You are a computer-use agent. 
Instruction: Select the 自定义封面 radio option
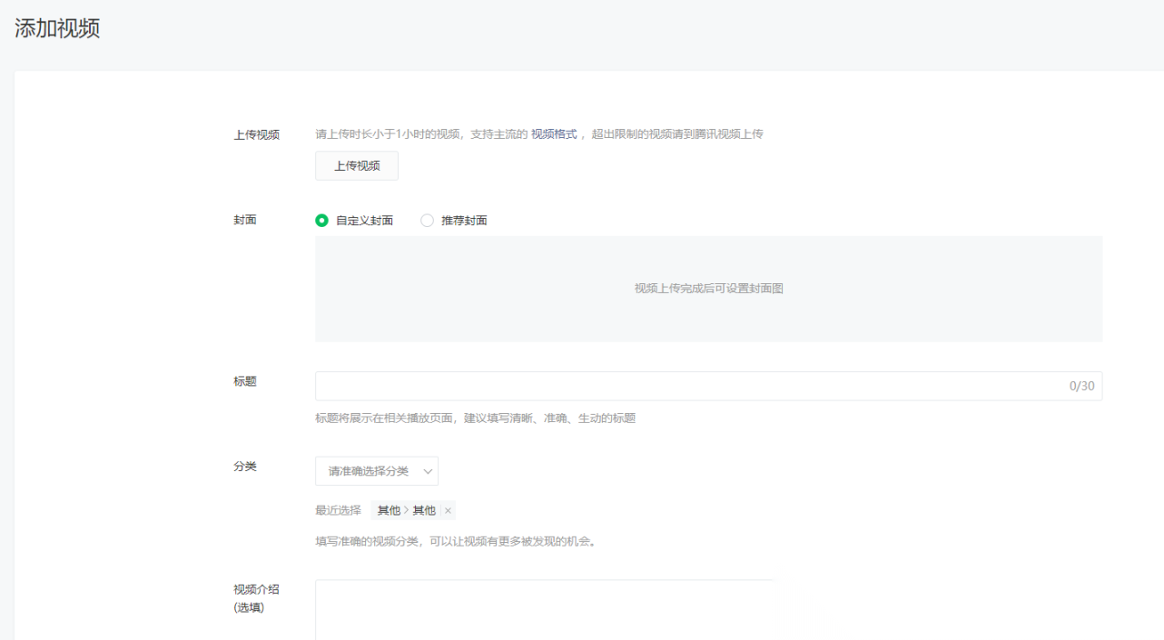[x=322, y=221]
